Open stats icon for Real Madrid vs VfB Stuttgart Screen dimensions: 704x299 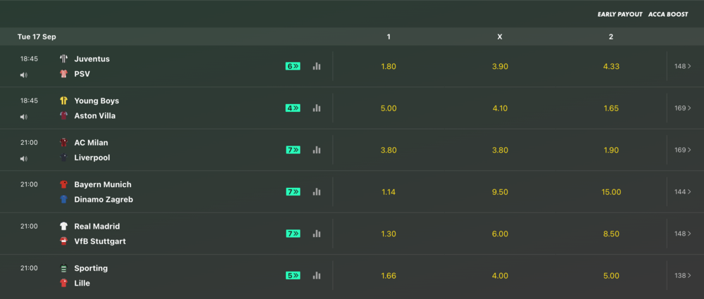pos(317,234)
